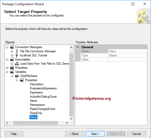This screenshot has width=151, height=138.
Task: Click the horizontal scrollbar thumb in Objects
Action: click(x=35, y=123)
